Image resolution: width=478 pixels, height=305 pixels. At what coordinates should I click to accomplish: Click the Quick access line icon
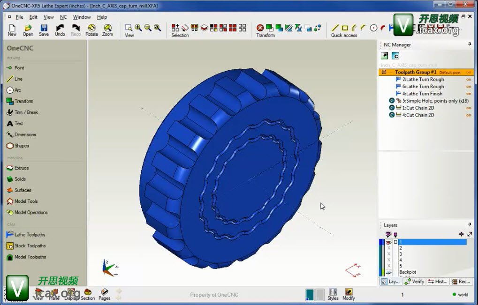coord(335,28)
